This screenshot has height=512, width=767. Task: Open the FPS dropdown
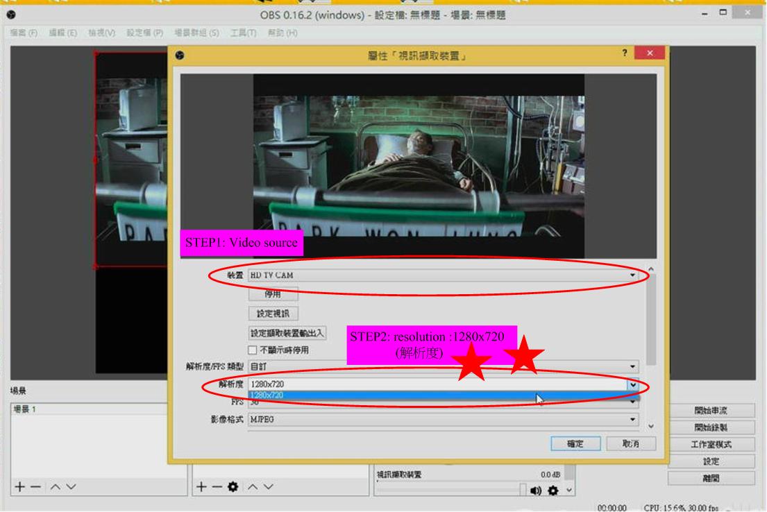click(443, 402)
